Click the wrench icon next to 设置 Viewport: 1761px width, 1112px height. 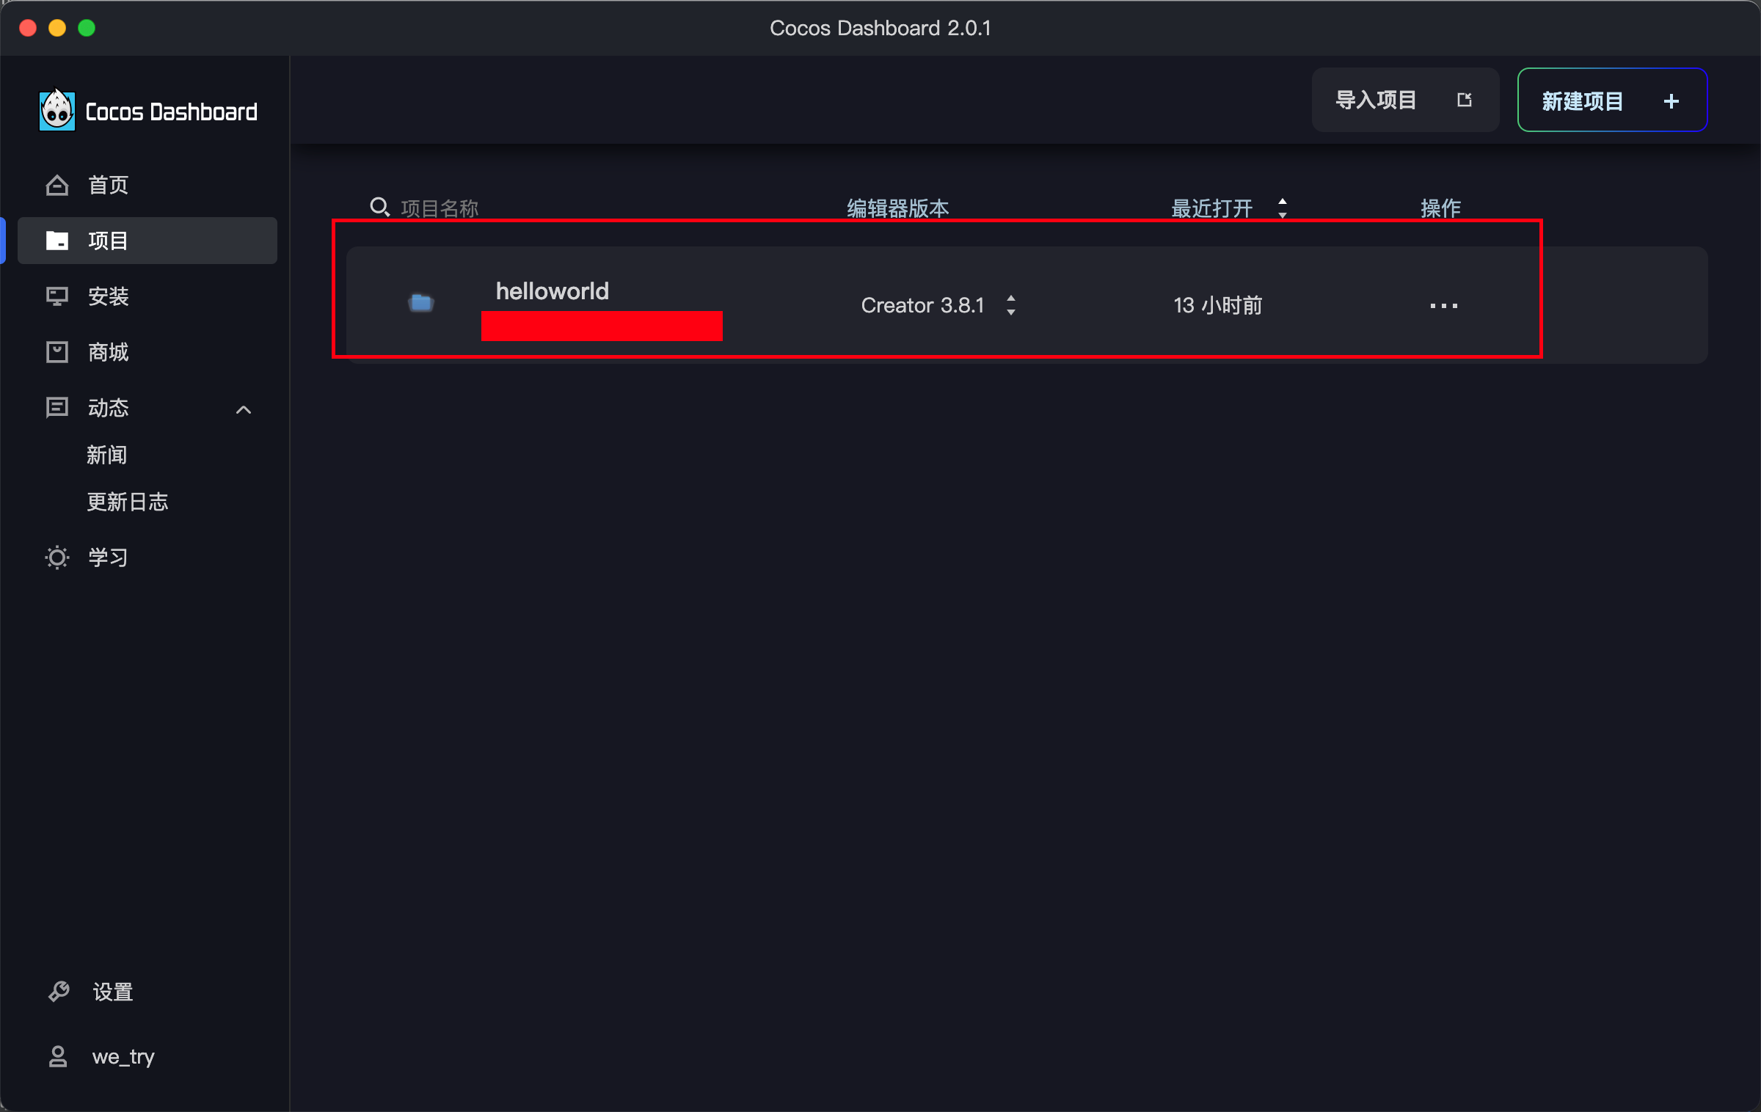[59, 992]
